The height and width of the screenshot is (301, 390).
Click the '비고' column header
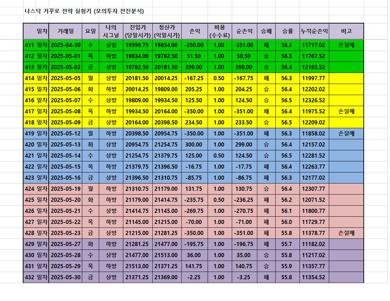coord(346,31)
